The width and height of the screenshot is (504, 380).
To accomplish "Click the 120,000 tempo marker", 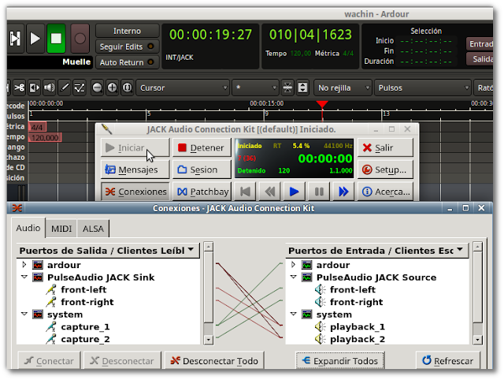I will point(45,138).
